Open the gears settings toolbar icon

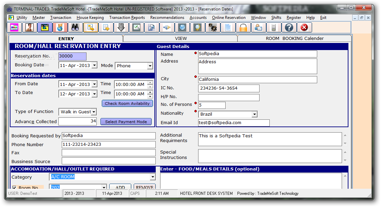(x=213, y=28)
